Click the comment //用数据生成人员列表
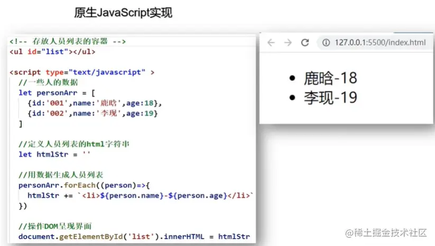 [61, 175]
